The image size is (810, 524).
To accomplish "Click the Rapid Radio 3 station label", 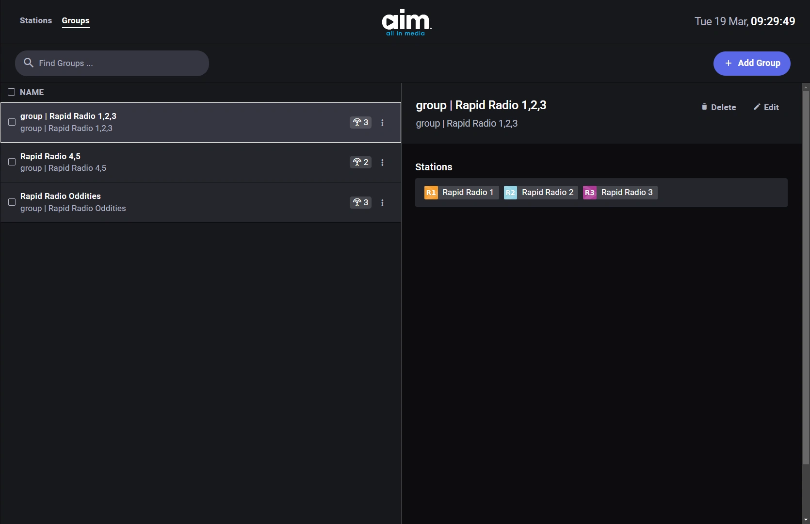I will coord(627,192).
